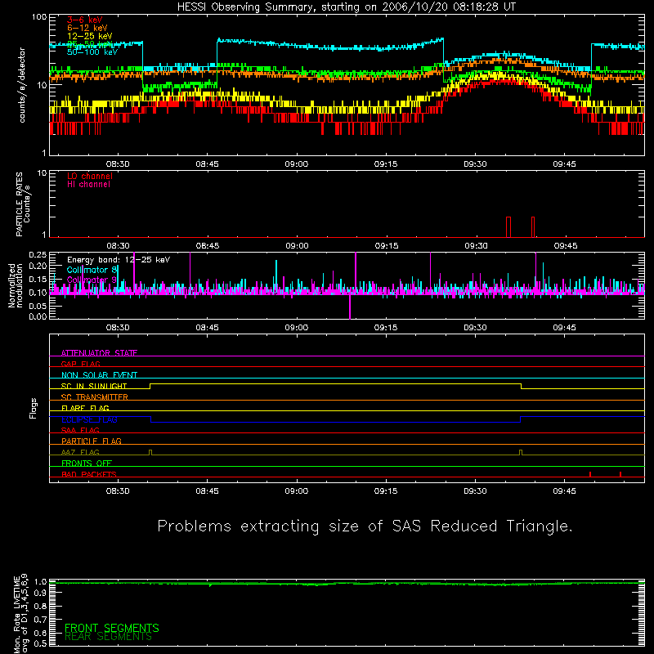654x654 pixels.
Task: Click the '100' value on the counts axis
Action: tap(38, 17)
